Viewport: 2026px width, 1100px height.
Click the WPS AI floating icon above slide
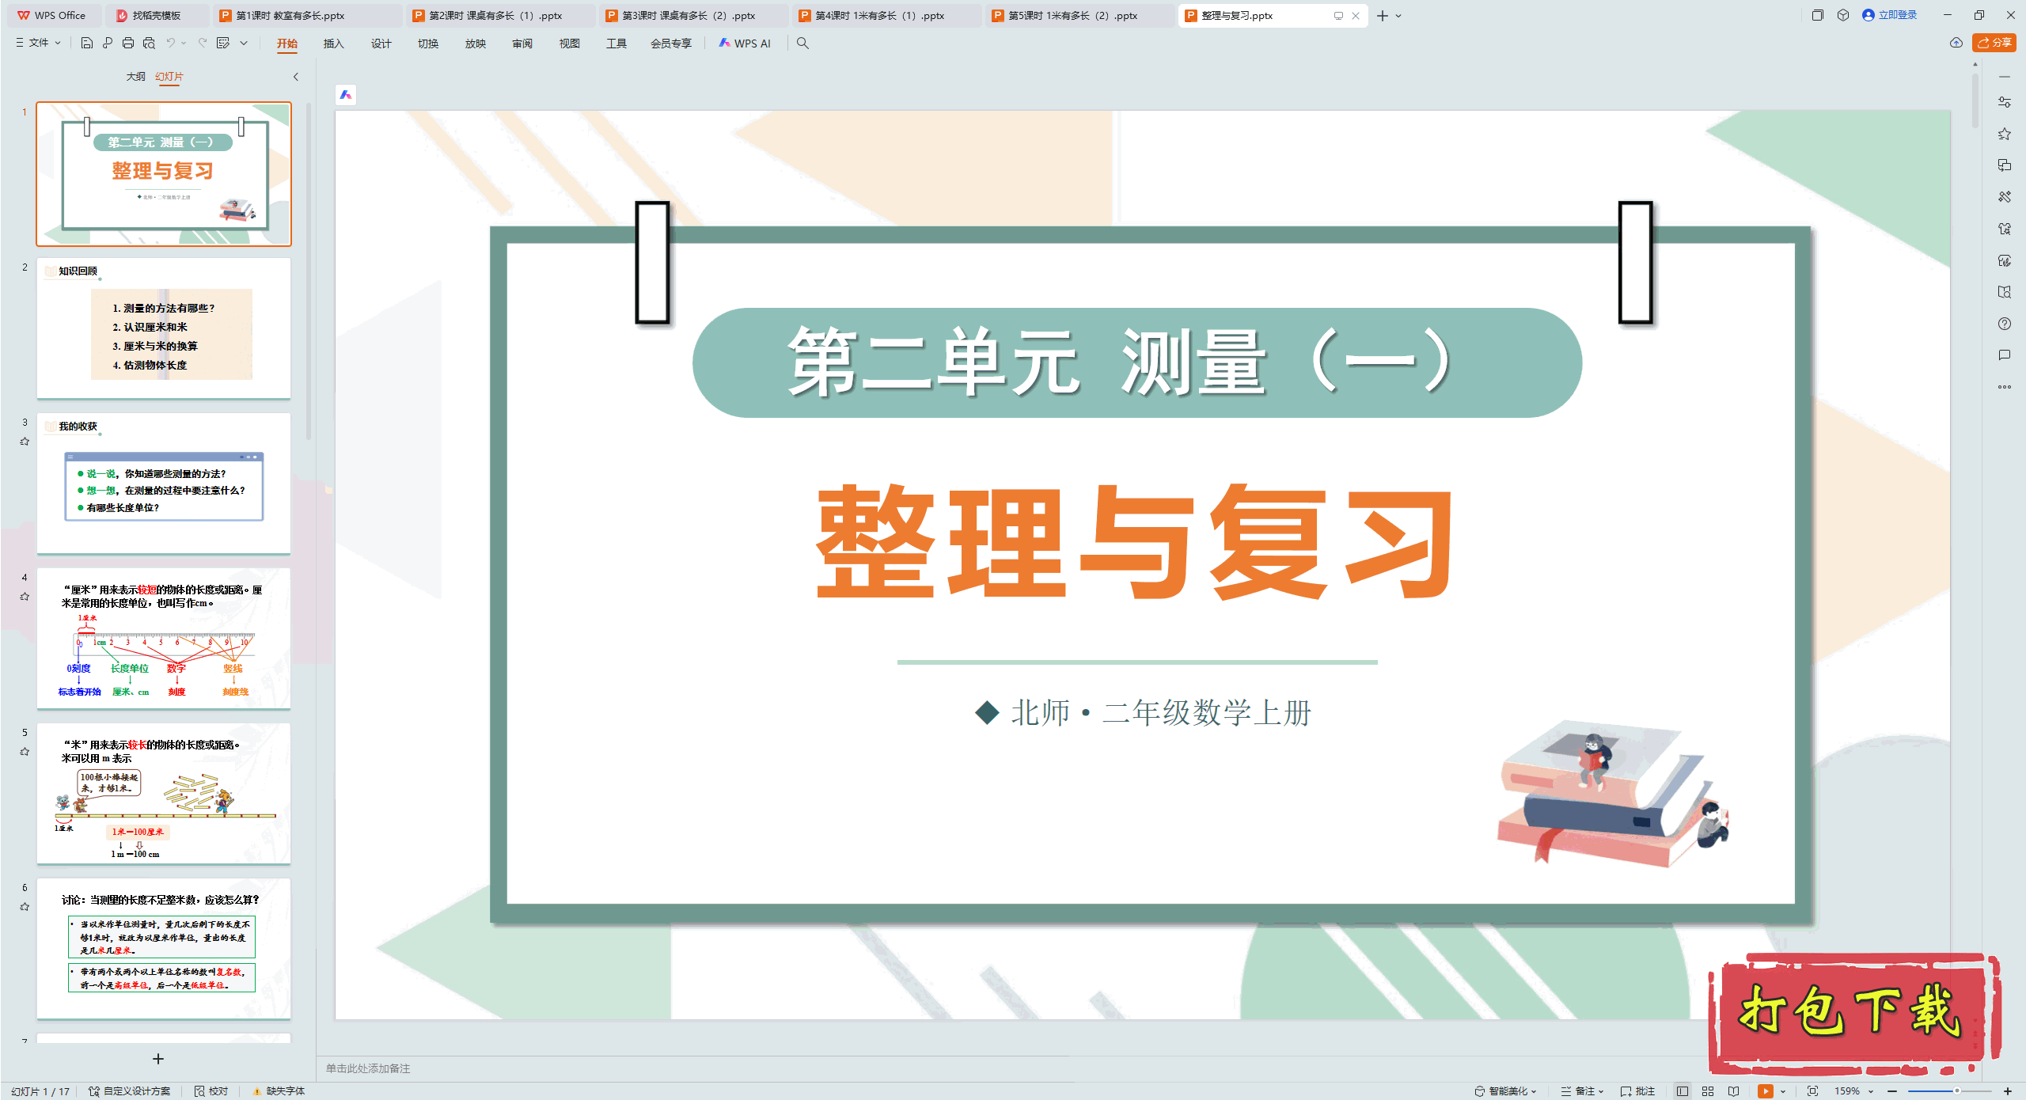coord(346,95)
